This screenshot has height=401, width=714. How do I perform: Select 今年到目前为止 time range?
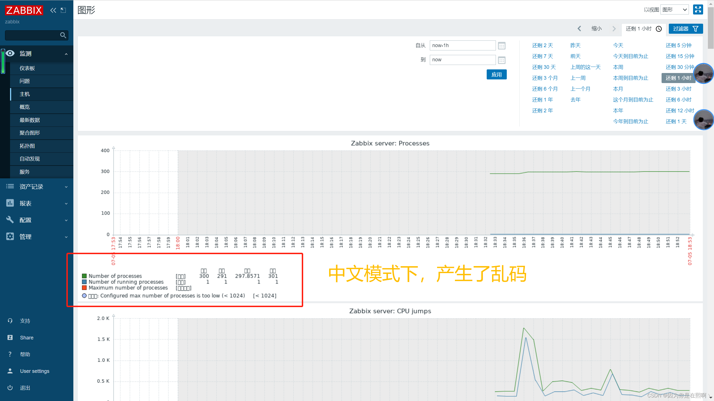[x=630, y=121]
